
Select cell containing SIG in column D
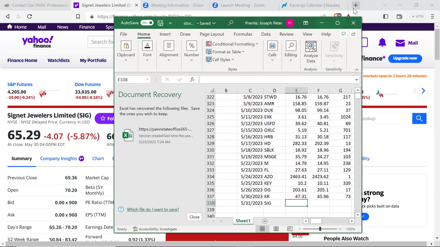274,203
